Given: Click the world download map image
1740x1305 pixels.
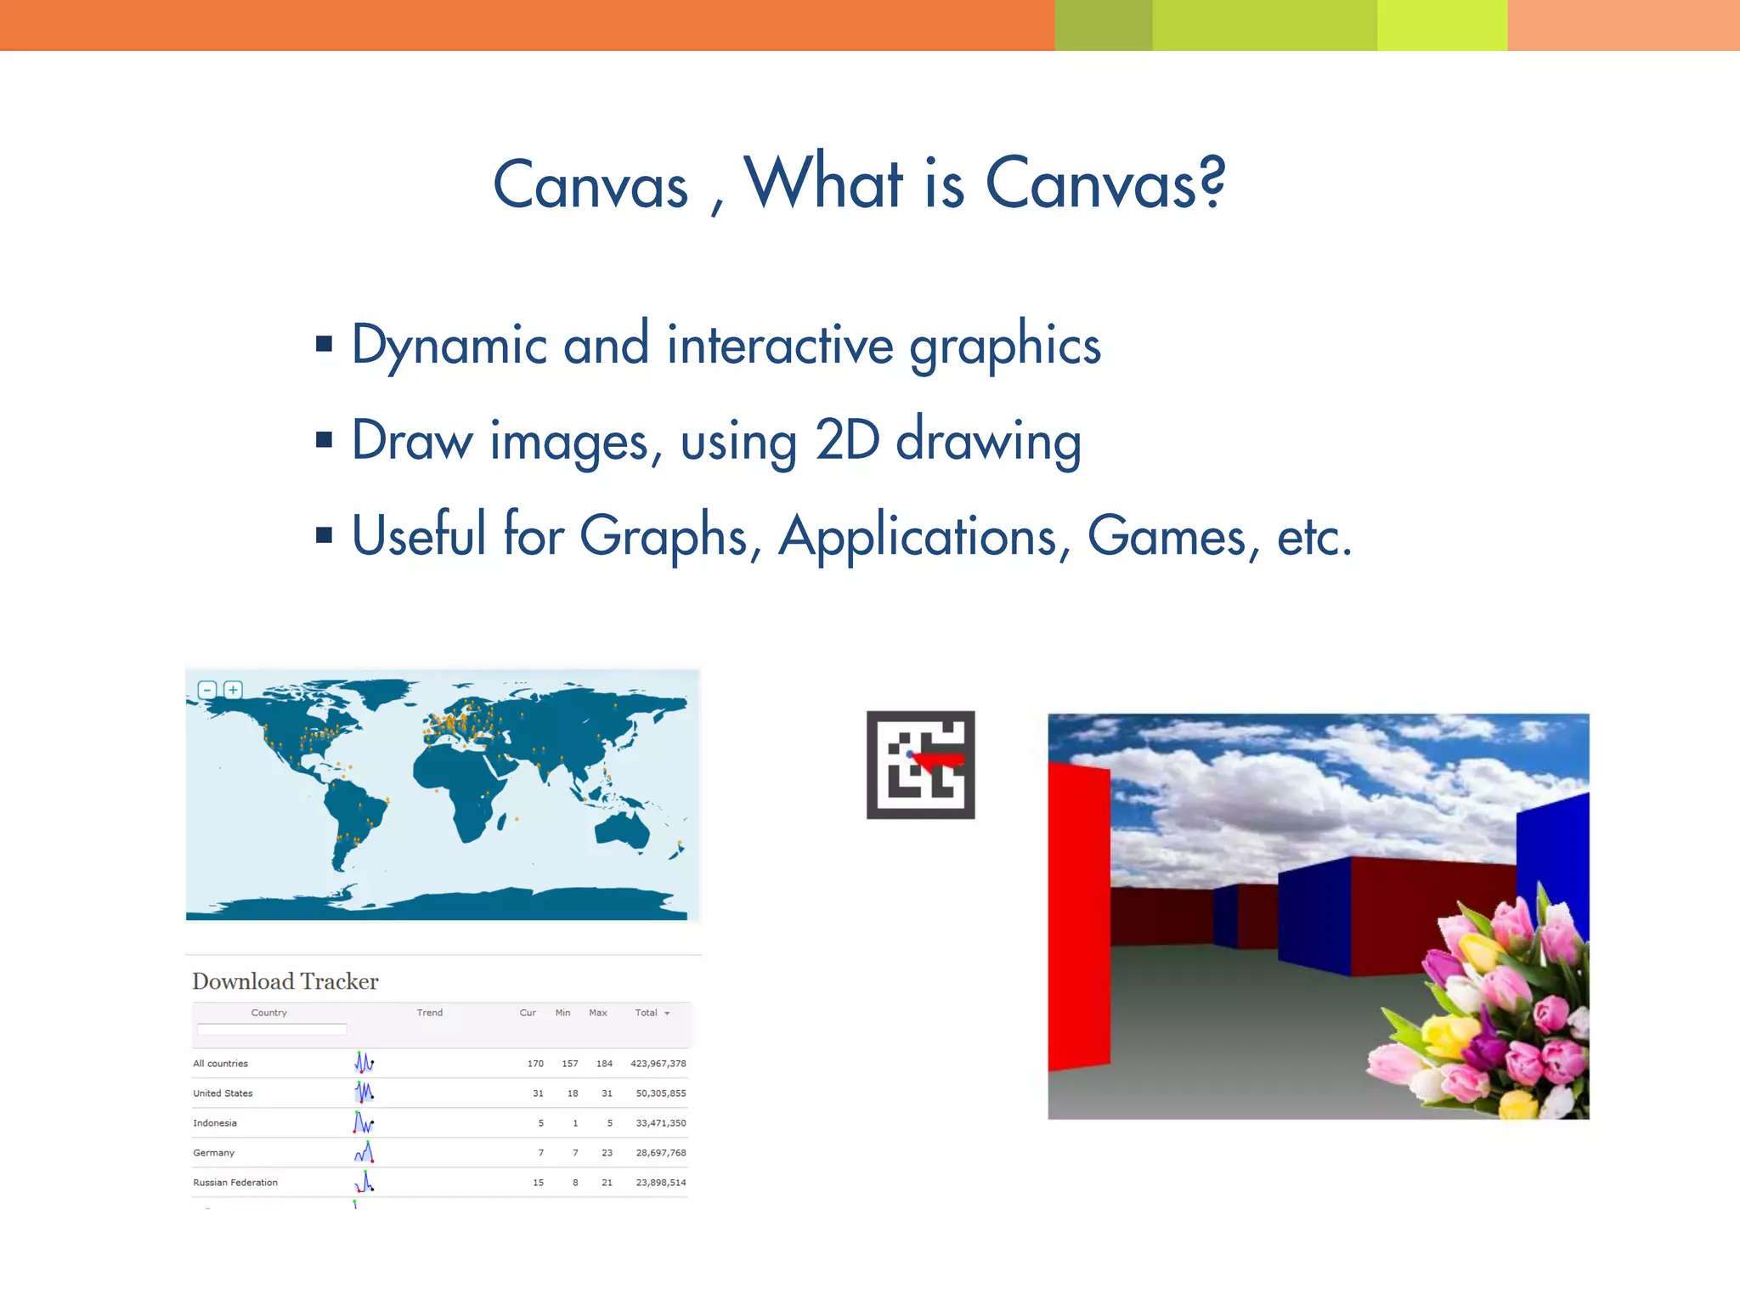Looking at the screenshot, I should 442,794.
